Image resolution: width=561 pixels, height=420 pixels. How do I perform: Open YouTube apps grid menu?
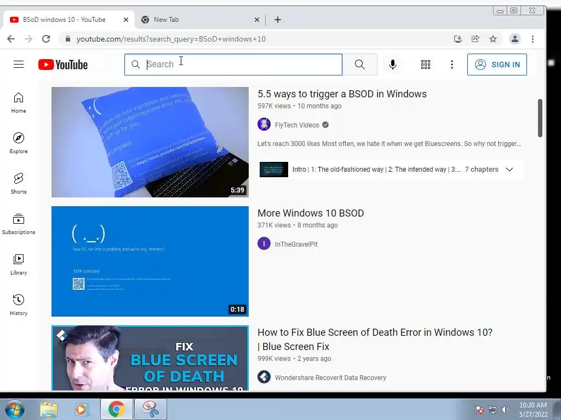pyautogui.click(x=425, y=65)
